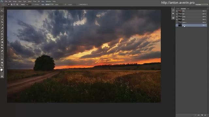The width and height of the screenshot is (209, 117).
Task: Select the Quick Selection tool
Action: [2, 19]
